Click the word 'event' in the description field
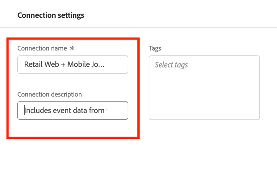Image resolution: width=277 pixels, height=179 pixels. point(63,110)
